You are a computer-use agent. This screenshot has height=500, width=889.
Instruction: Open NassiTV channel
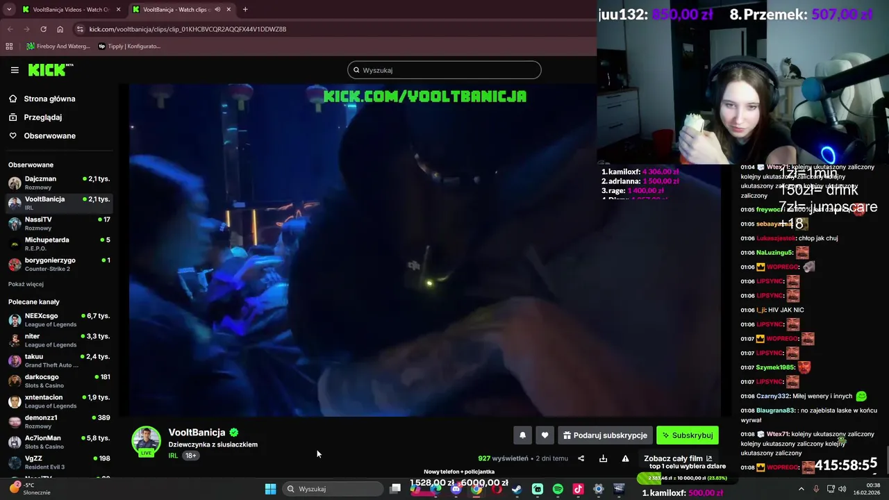point(59,223)
